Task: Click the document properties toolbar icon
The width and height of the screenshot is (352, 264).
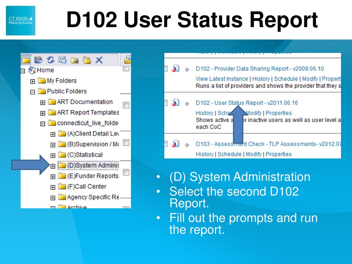Action: coord(63,60)
